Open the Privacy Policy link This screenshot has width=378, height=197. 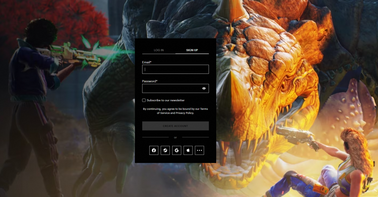click(x=185, y=113)
